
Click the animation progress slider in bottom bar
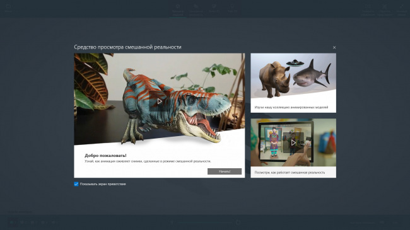[205, 222]
